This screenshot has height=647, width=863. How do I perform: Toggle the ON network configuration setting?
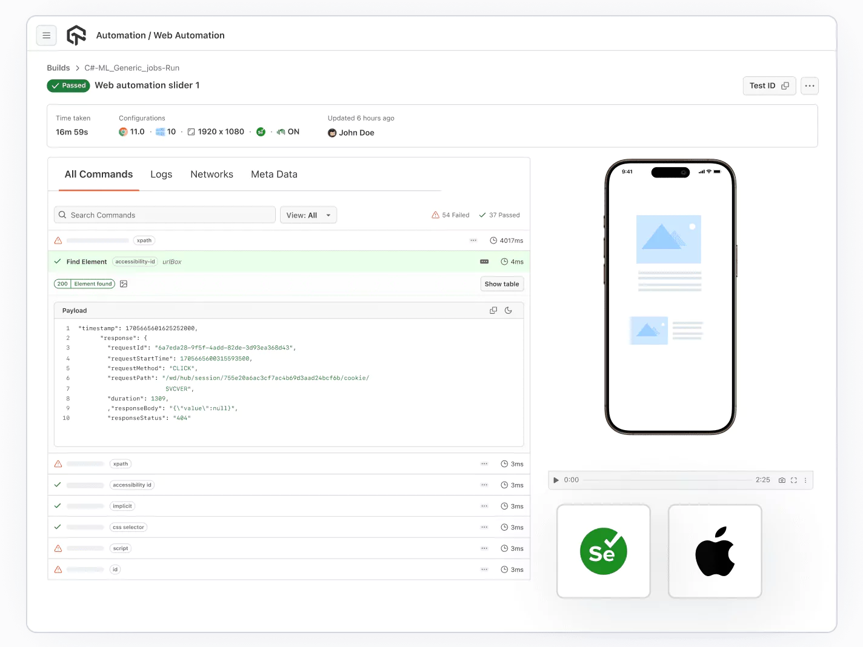[x=288, y=131]
